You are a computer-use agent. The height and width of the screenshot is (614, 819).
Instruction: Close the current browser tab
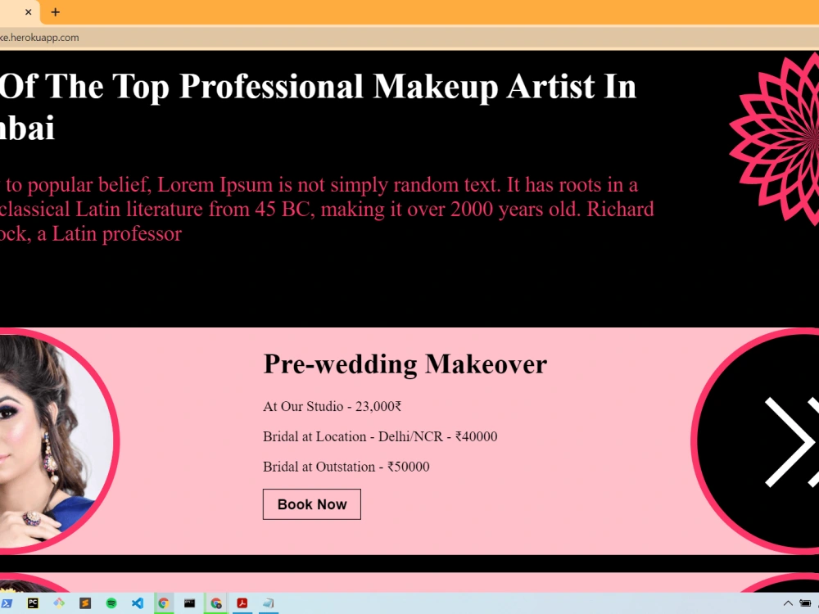pyautogui.click(x=28, y=12)
